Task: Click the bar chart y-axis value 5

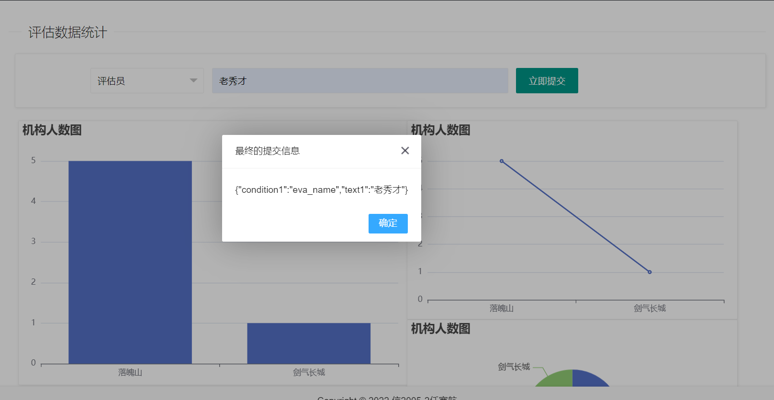Action: click(34, 160)
